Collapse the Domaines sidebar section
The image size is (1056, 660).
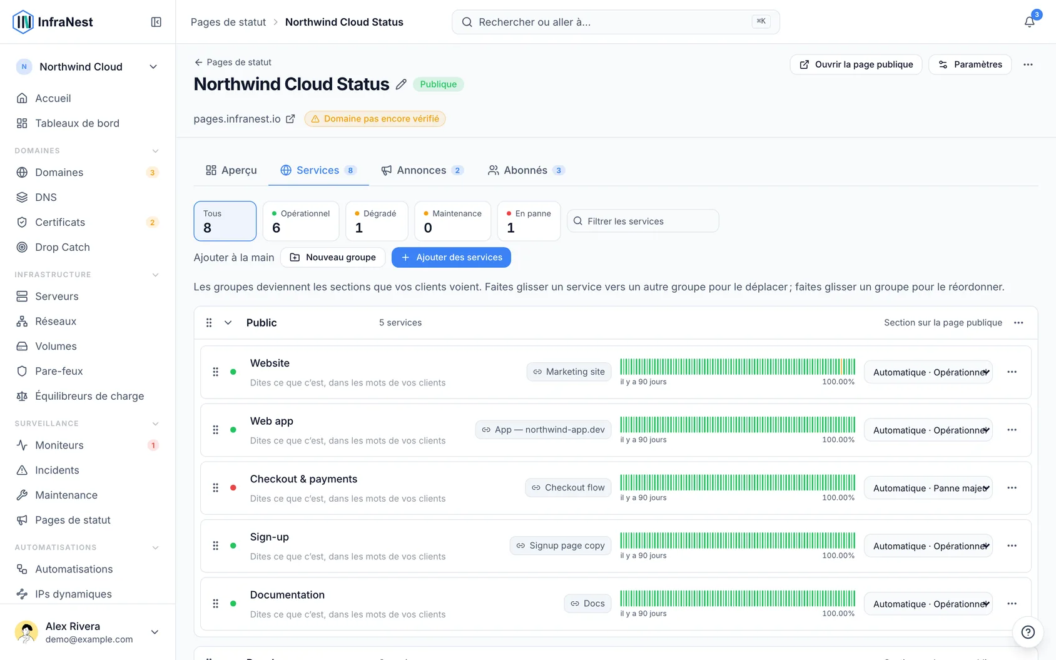156,151
